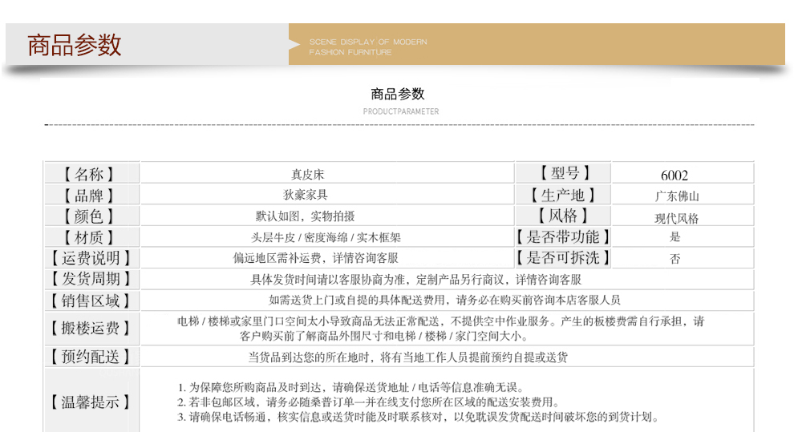
Task: Click the 【运费说明】 label
Action: pyautogui.click(x=90, y=258)
